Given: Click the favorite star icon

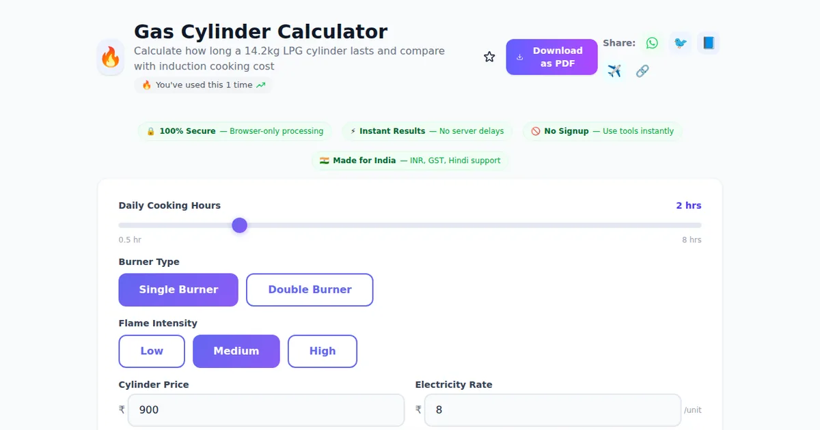Looking at the screenshot, I should tap(489, 57).
